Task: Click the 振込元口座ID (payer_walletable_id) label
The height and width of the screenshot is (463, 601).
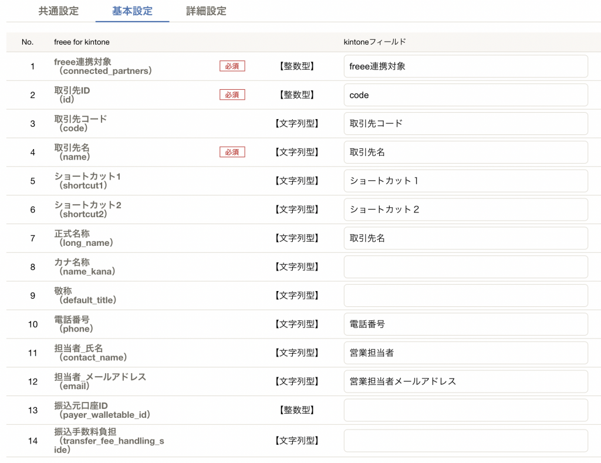Action: (x=102, y=410)
